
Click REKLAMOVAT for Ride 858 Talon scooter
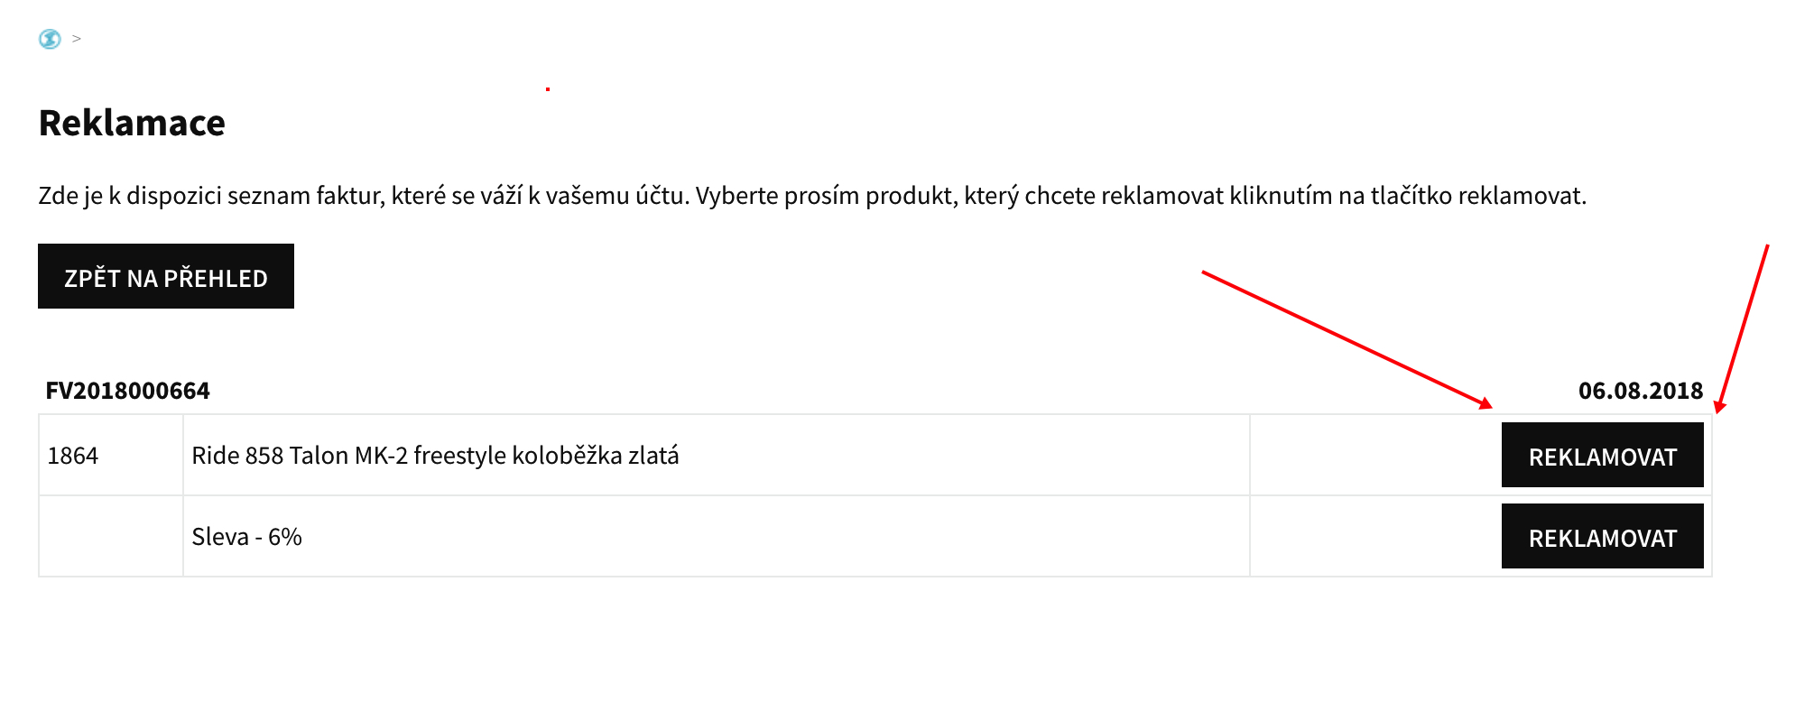(1602, 456)
